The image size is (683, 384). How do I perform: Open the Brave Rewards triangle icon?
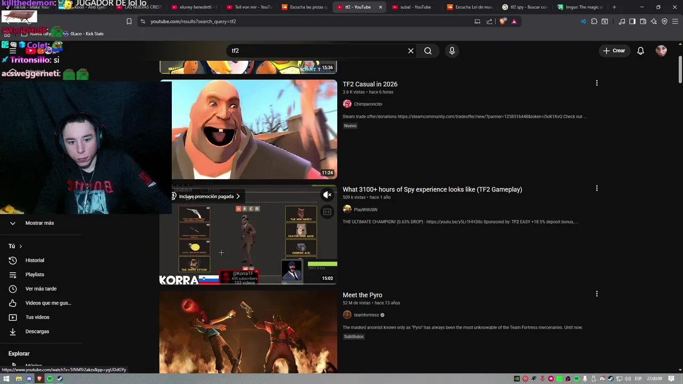click(514, 21)
